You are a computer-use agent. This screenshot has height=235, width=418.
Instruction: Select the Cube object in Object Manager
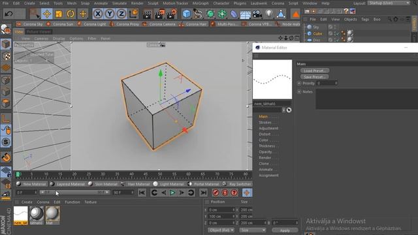click(317, 33)
